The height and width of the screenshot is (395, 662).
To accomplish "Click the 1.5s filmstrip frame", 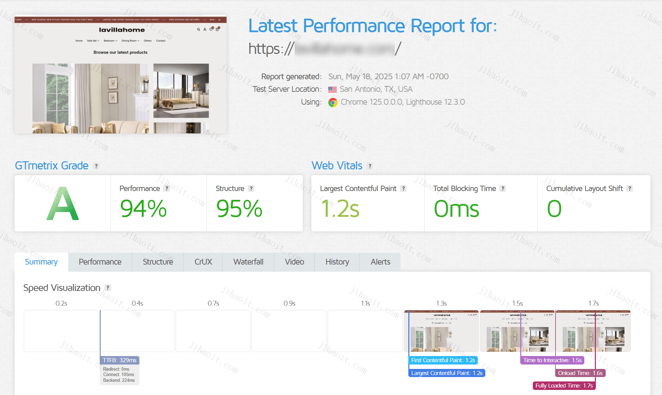I will tap(517, 331).
